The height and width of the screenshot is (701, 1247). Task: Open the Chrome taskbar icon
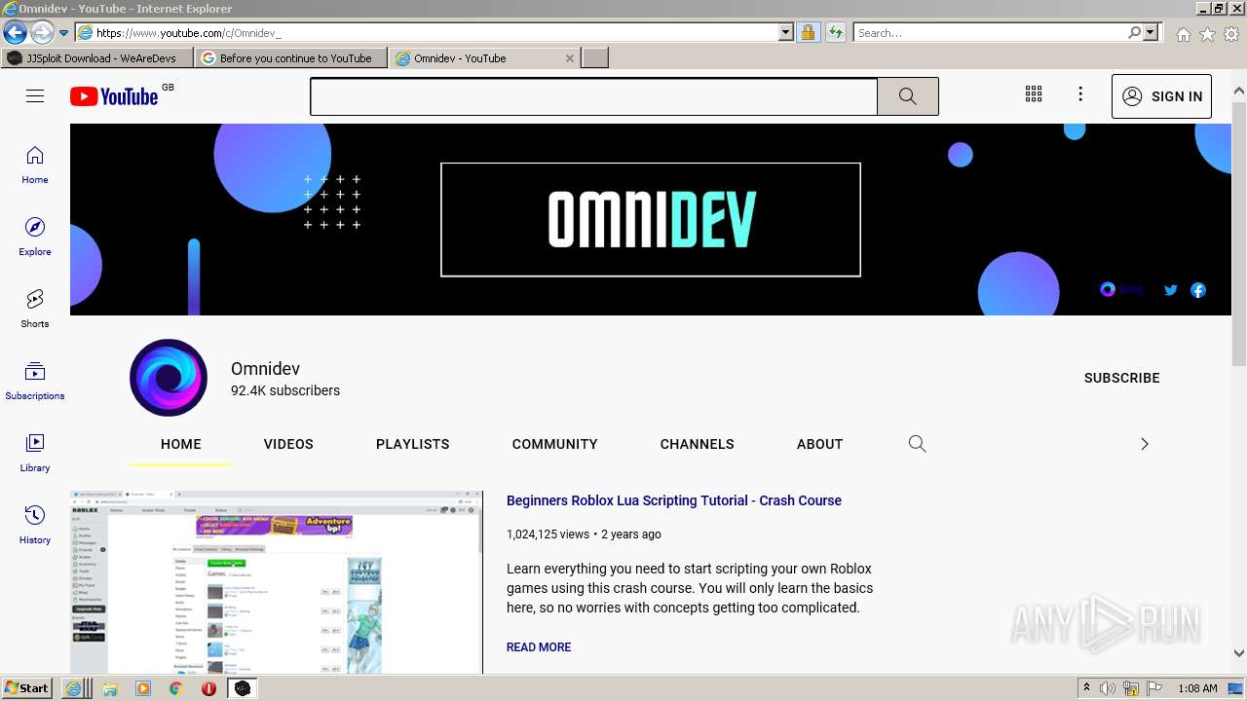tap(175, 688)
